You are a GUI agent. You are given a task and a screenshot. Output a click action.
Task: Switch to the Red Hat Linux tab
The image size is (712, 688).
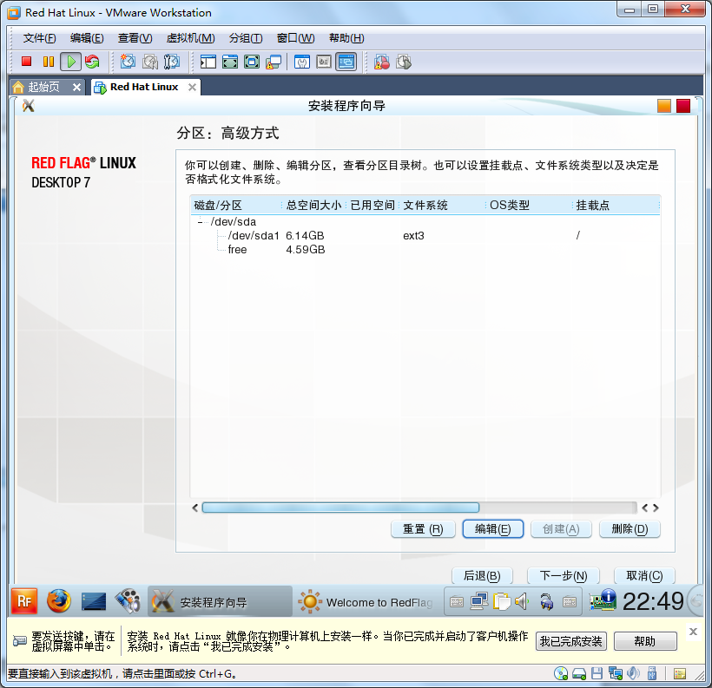(144, 87)
